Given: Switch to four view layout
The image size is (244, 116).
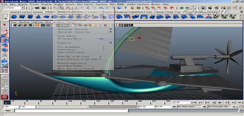Looking at the screenshot, I should pos(5,82).
